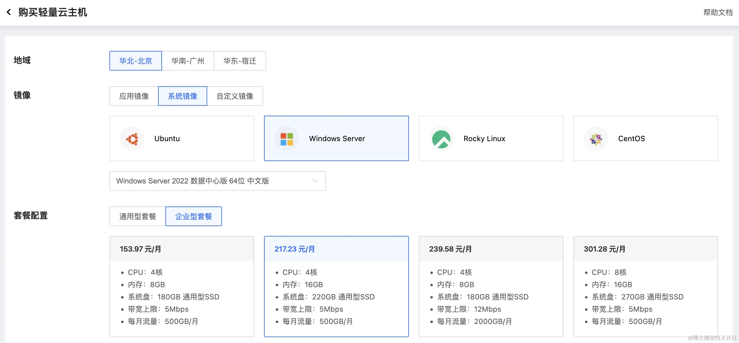Click the Windows Server logo icon
739x343 pixels.
click(x=287, y=139)
